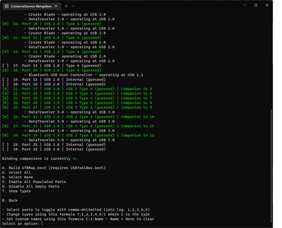Click 'Set custom names using this formula' line

click(78, 219)
